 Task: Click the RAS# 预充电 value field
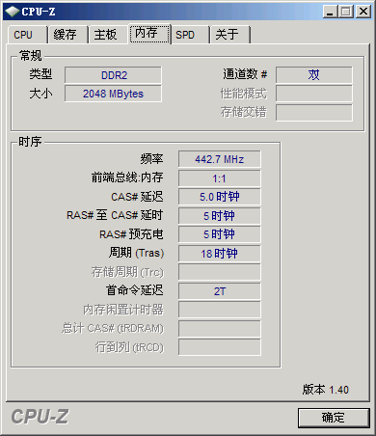click(x=220, y=234)
